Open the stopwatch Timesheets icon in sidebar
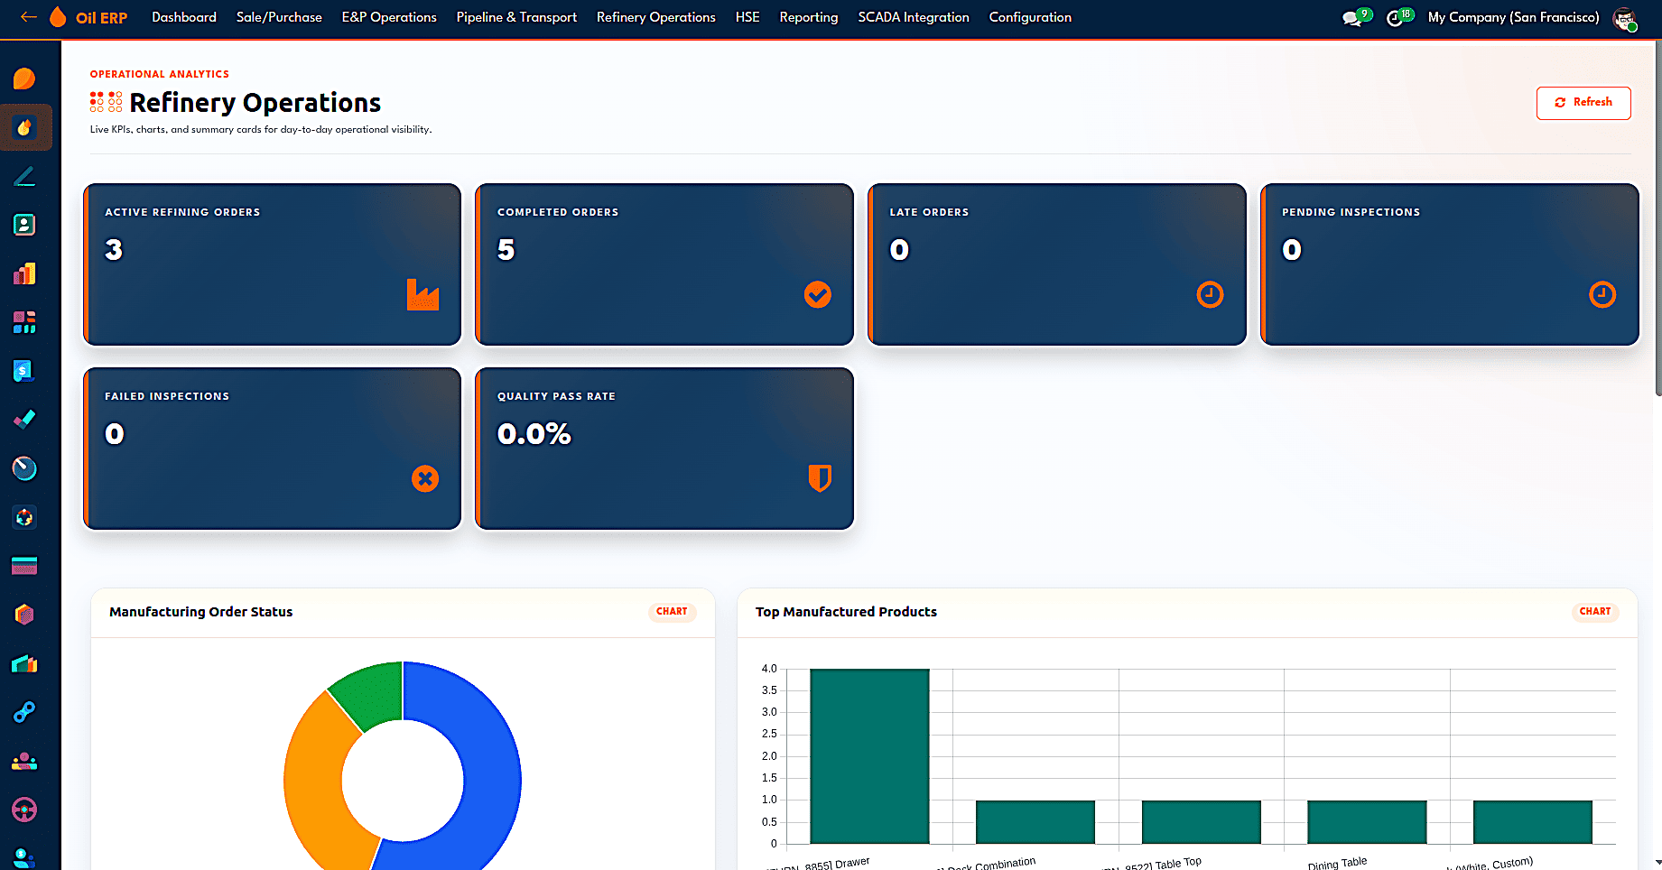Image resolution: width=1662 pixels, height=870 pixels. tap(24, 468)
